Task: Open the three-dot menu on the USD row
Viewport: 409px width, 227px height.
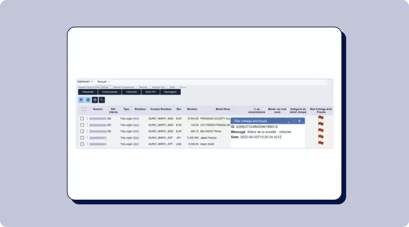Action: 87,144
